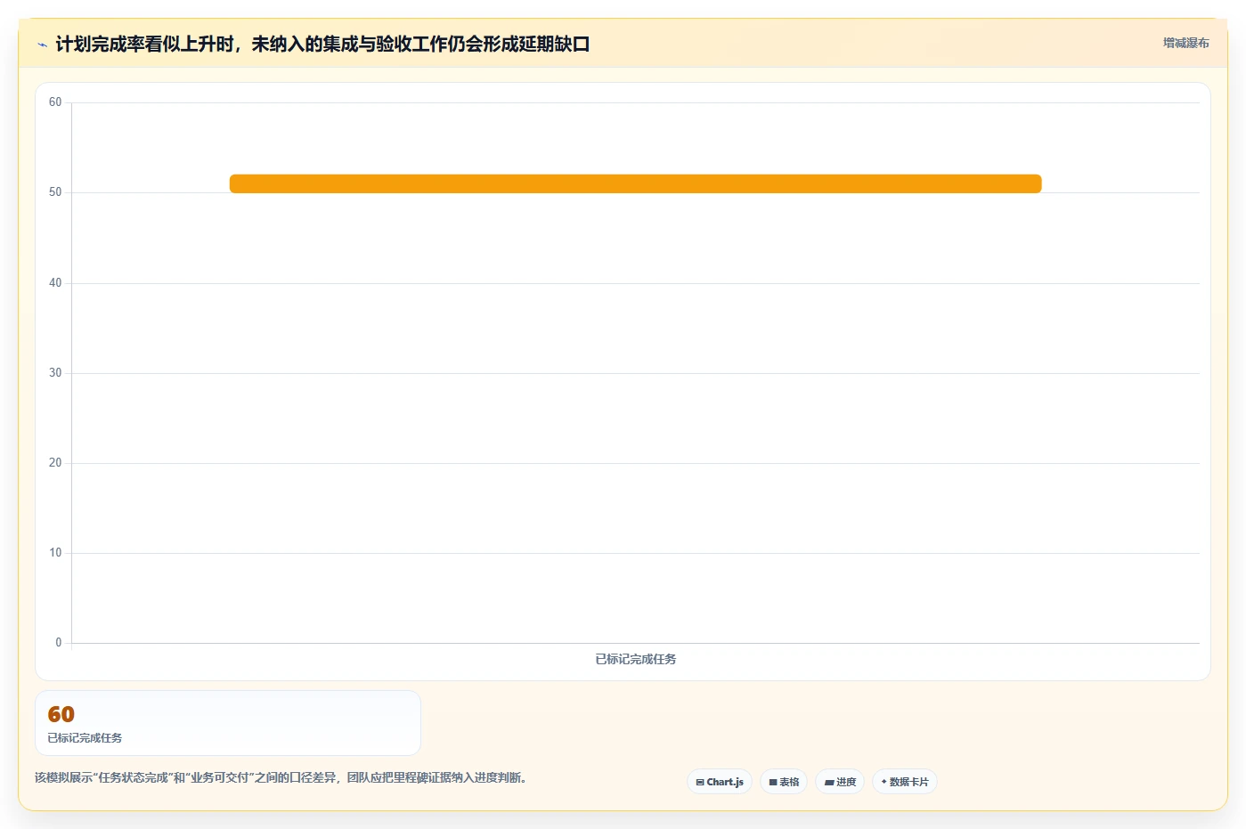Click the footer note beginning 该模拟展示

(281, 777)
